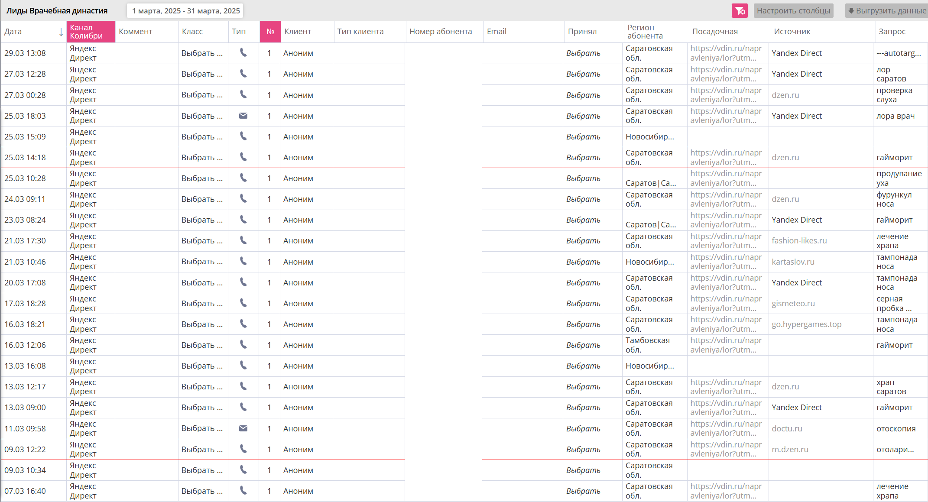Open Класс dropdown for 25.03 18:03 lead
The height and width of the screenshot is (502, 928).
pos(202,116)
